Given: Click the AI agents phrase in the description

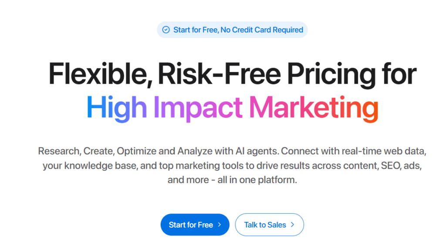Looking at the screenshot, I should [x=262, y=151].
